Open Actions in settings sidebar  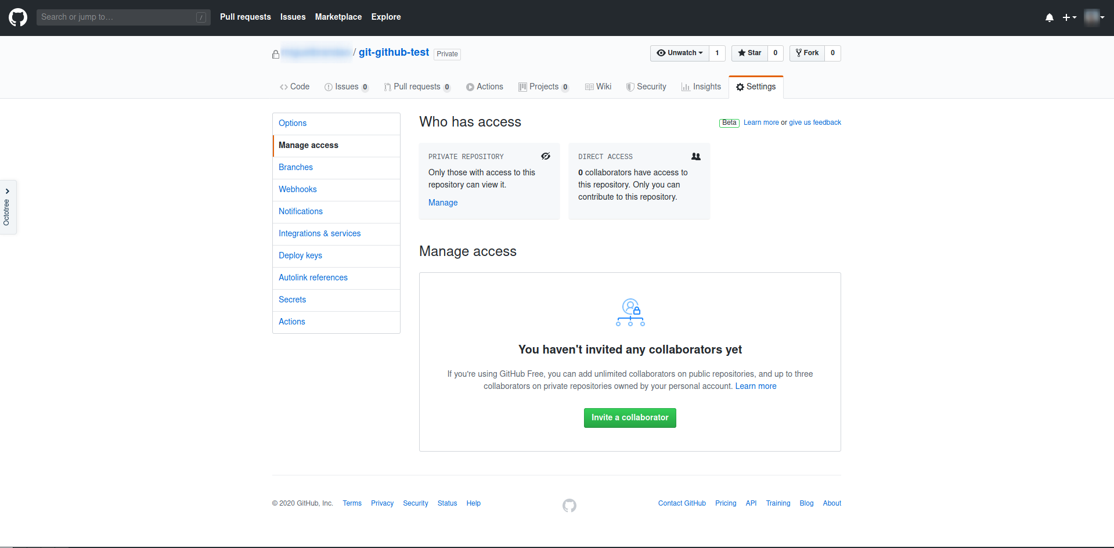click(x=336, y=322)
